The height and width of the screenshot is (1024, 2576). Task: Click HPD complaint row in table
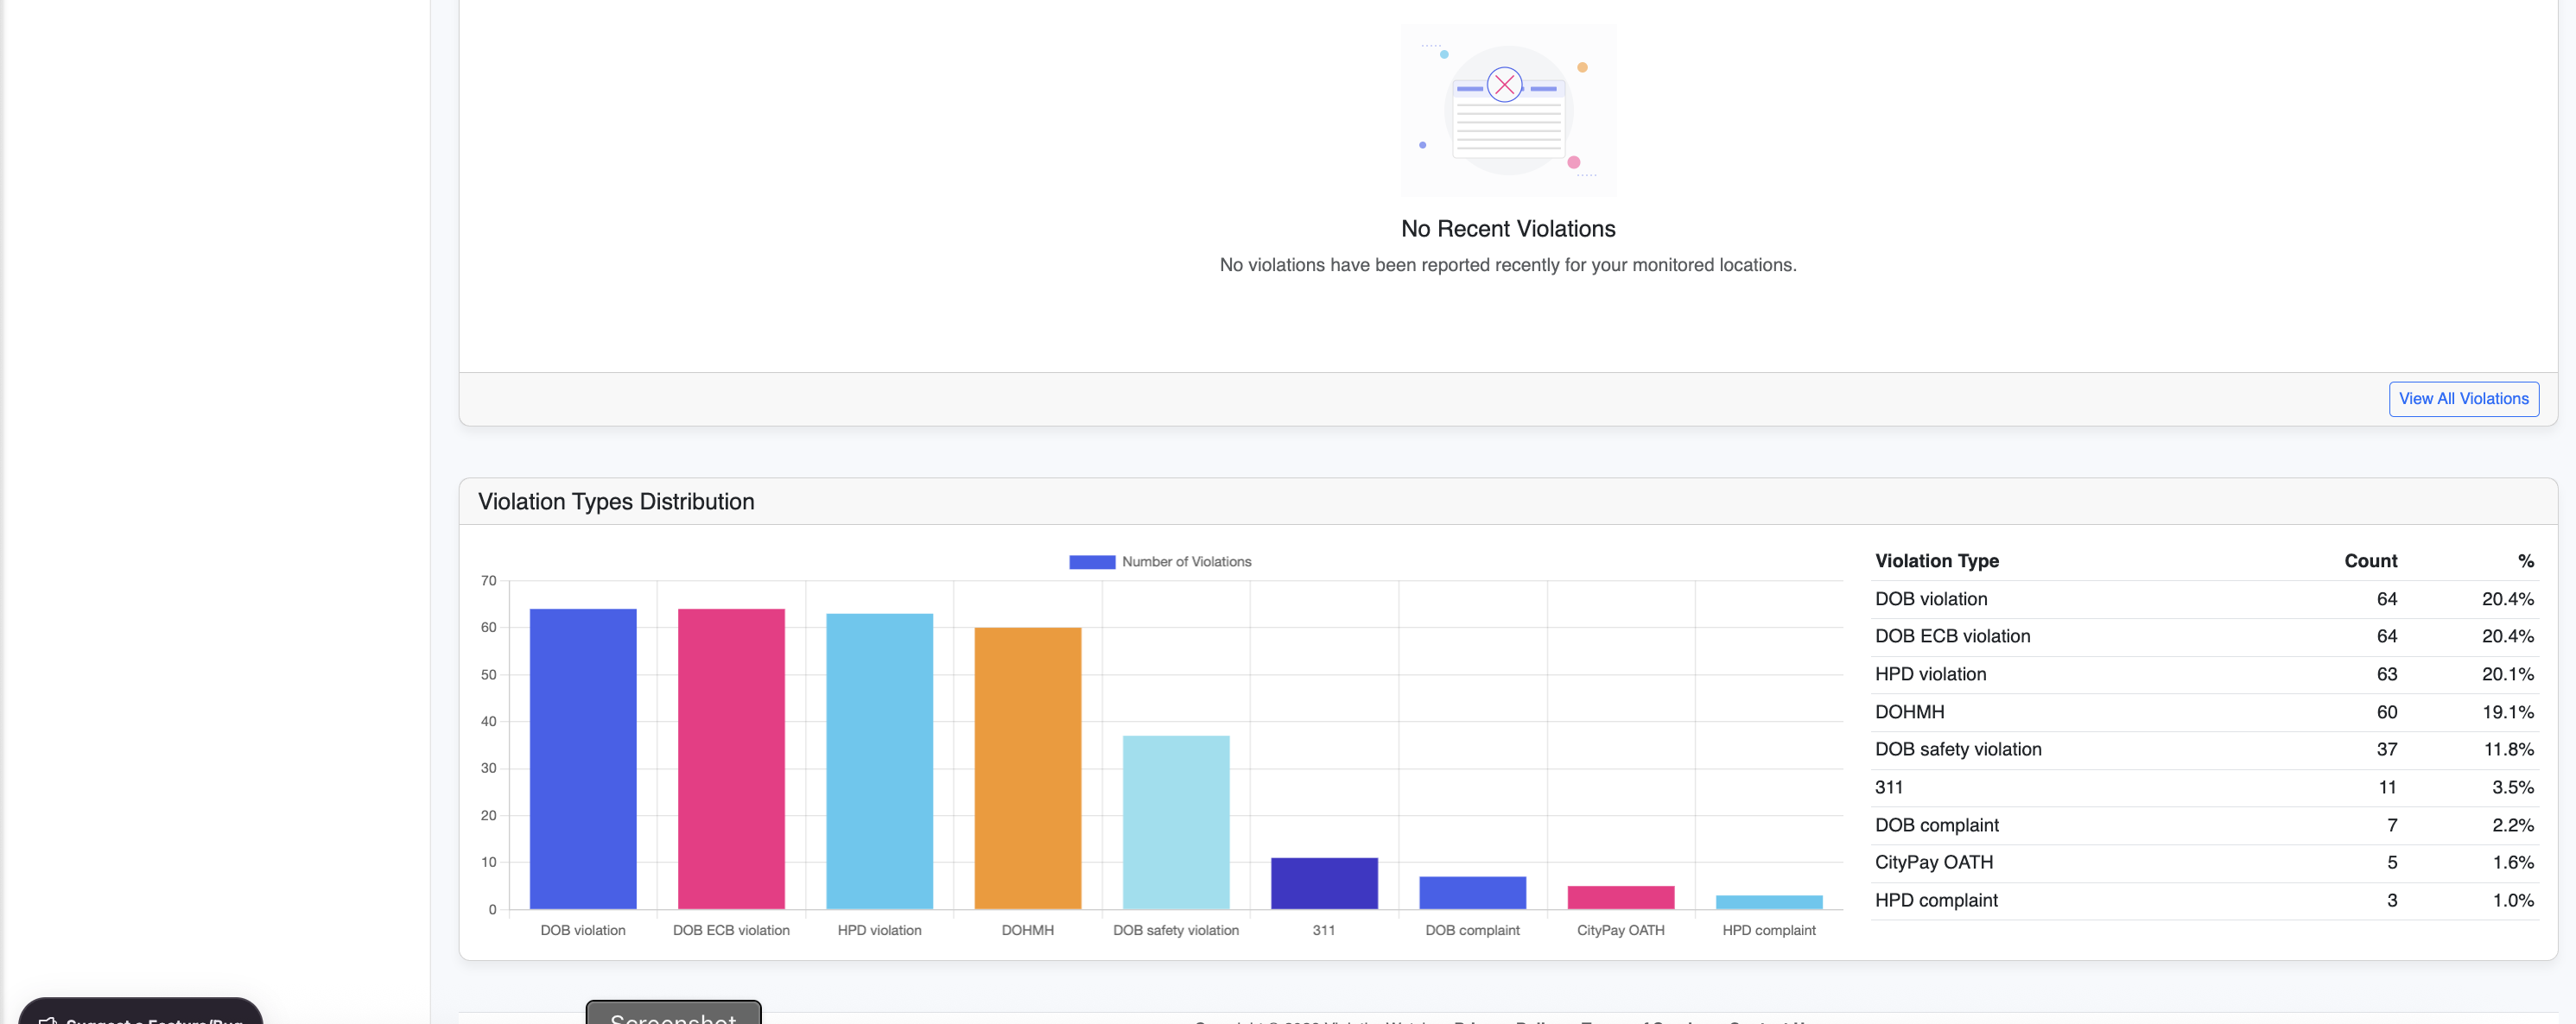[x=2204, y=901]
